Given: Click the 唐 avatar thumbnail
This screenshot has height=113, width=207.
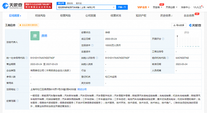Looking at the screenshot, I should tap(35, 36).
